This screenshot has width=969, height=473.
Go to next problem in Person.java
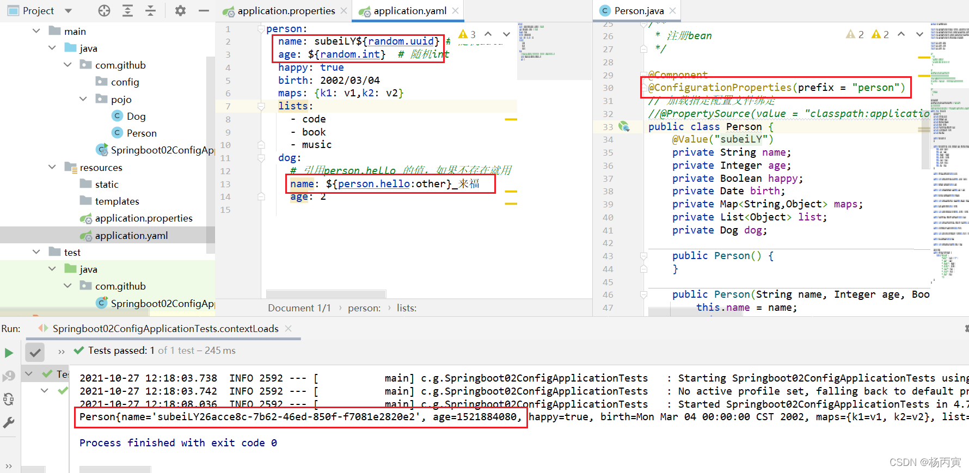click(x=919, y=34)
